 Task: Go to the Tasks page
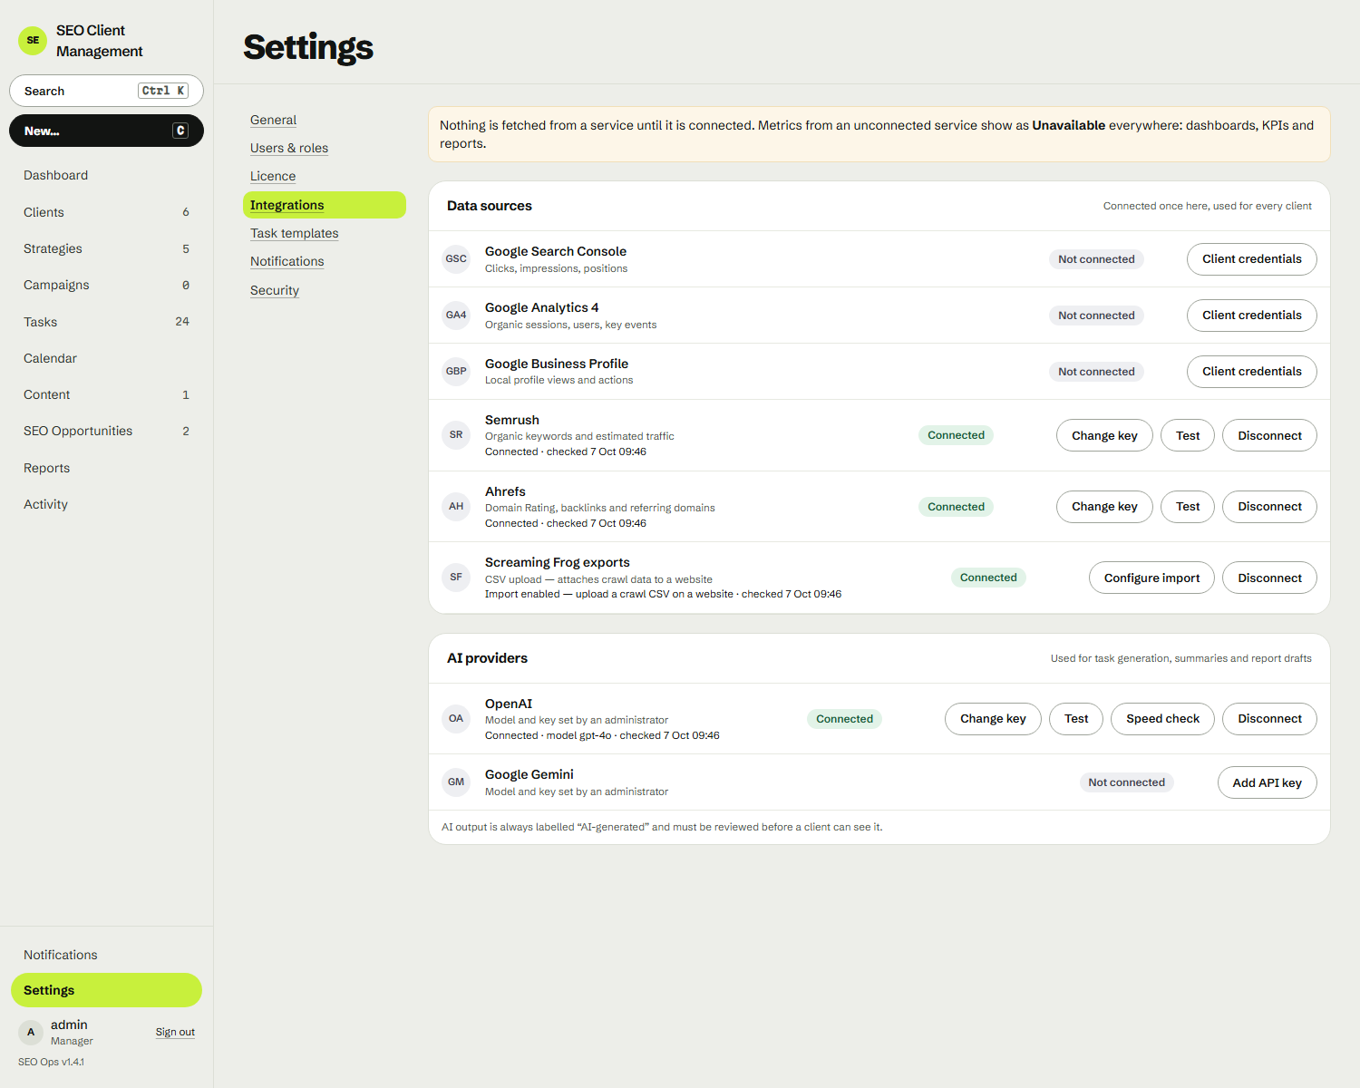coord(106,322)
